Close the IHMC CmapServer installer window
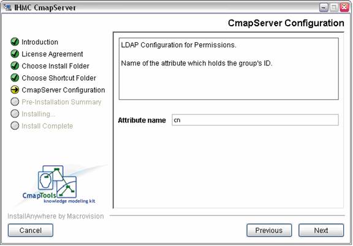Image resolution: width=353 pixels, height=246 pixels. (x=344, y=7)
